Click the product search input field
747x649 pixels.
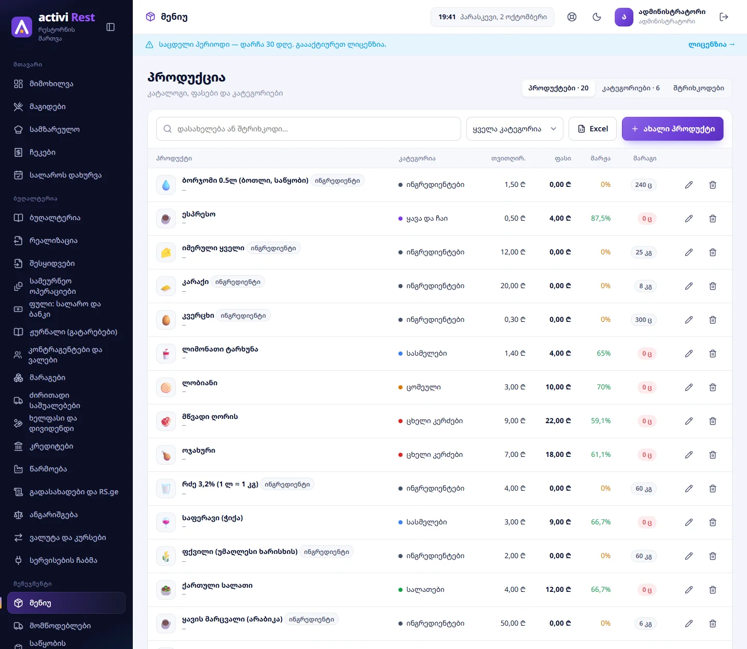pyautogui.click(x=309, y=129)
